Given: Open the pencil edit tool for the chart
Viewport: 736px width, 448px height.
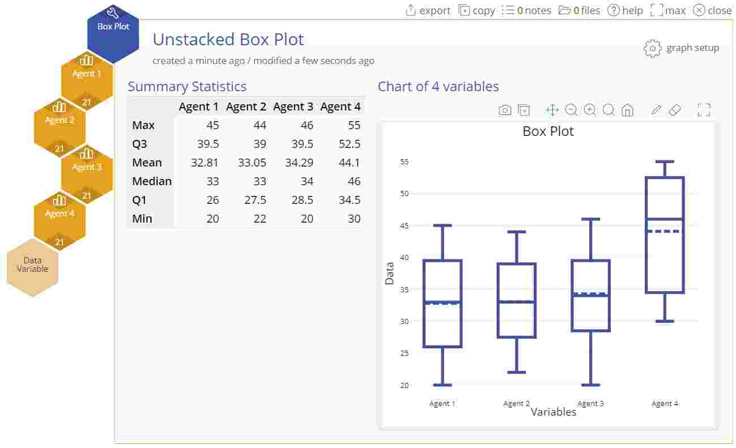Looking at the screenshot, I should pyautogui.click(x=656, y=110).
